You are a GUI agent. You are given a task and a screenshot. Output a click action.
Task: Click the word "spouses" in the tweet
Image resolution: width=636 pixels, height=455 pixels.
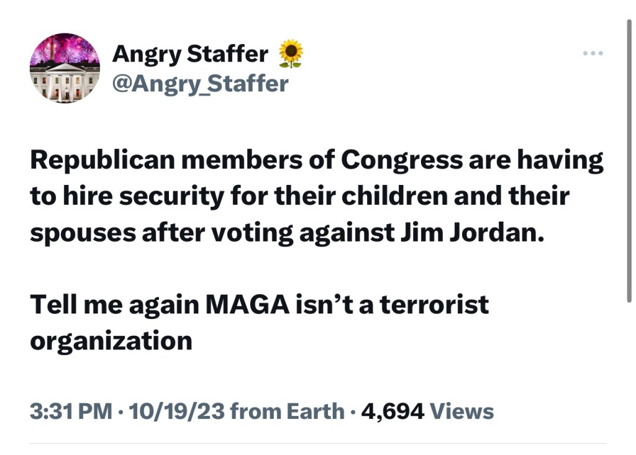point(82,232)
